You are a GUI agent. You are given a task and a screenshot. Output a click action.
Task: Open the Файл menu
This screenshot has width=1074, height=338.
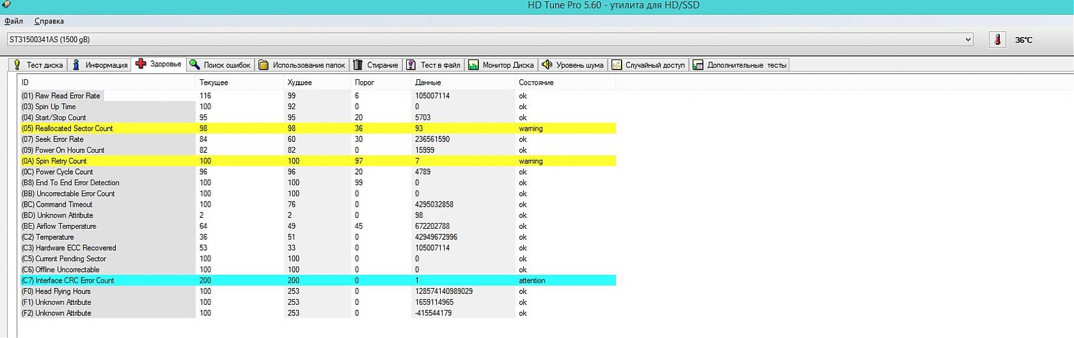(x=14, y=21)
